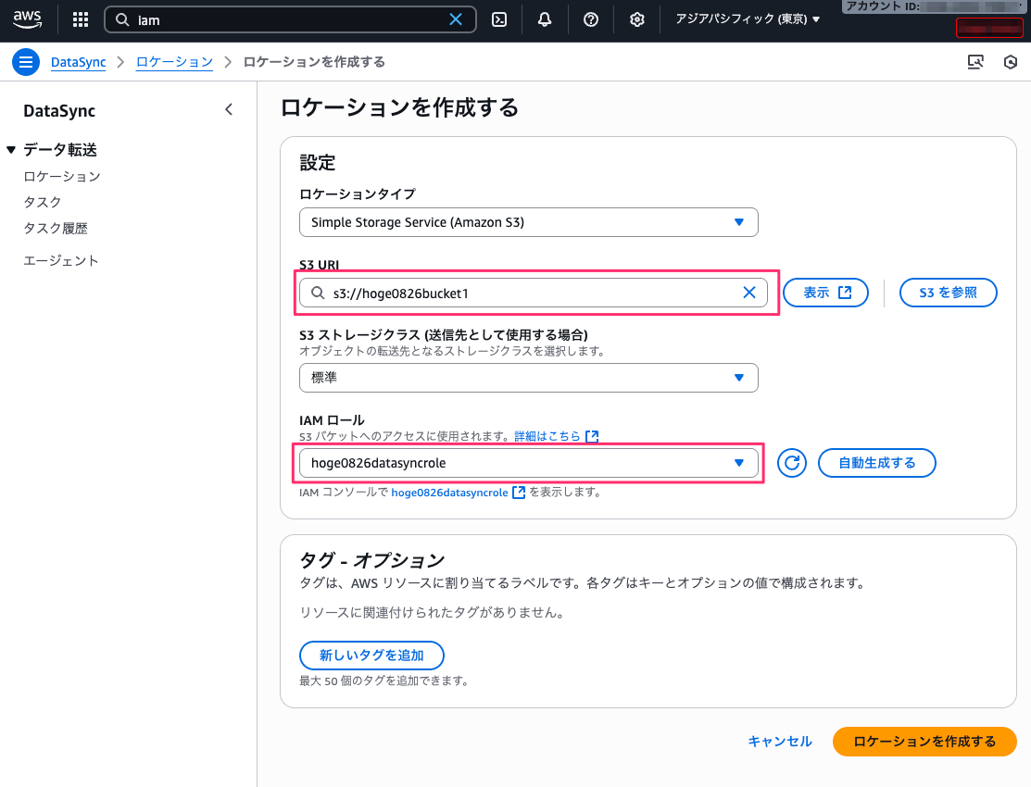Clear the iam search text
The height and width of the screenshot is (787, 1031).
point(456,19)
